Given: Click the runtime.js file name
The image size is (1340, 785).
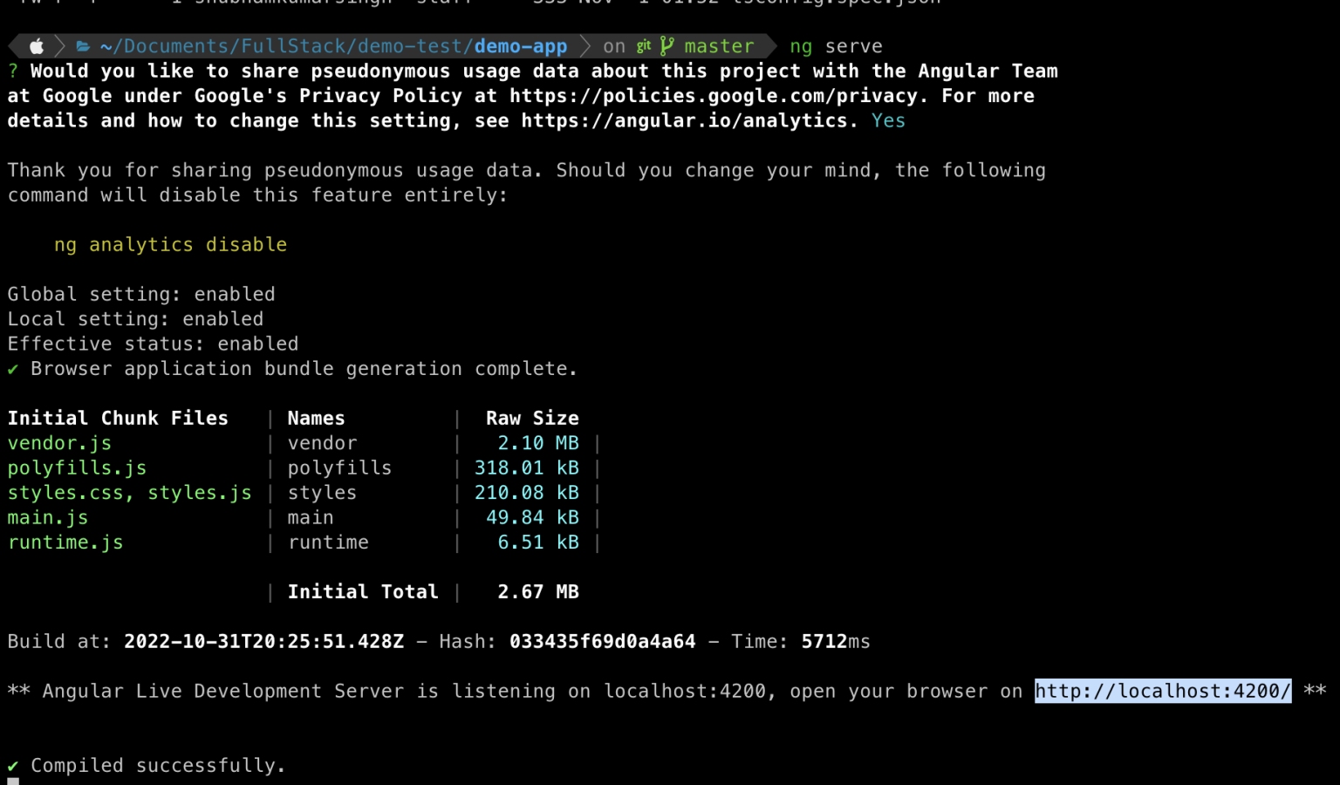Looking at the screenshot, I should [65, 543].
